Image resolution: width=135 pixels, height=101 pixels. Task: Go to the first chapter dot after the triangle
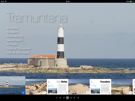tap(60, 98)
